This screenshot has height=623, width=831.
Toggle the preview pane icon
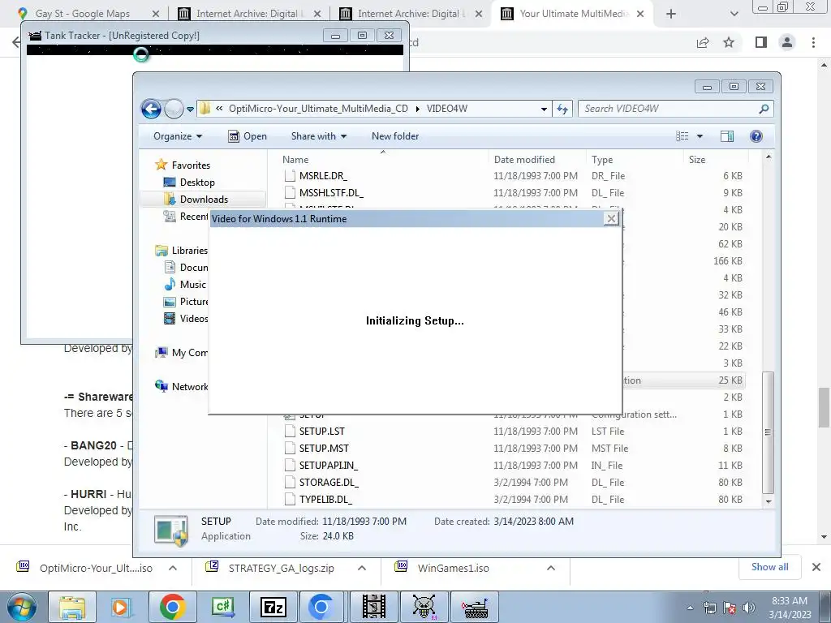[x=727, y=136]
